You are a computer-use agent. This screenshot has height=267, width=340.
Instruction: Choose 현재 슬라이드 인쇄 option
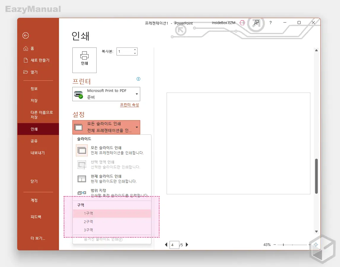[112, 179]
